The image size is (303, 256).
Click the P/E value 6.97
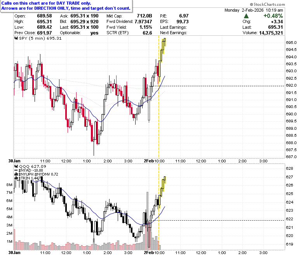[x=184, y=16]
